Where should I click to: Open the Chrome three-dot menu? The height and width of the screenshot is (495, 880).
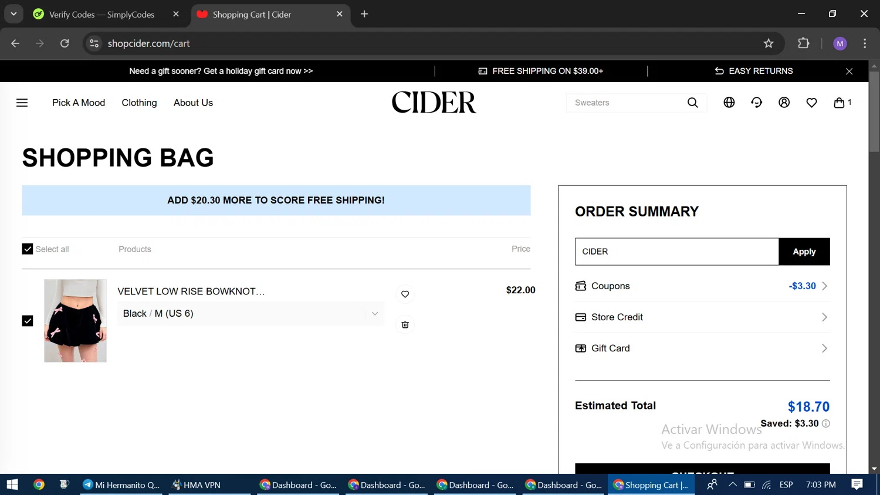tap(865, 43)
